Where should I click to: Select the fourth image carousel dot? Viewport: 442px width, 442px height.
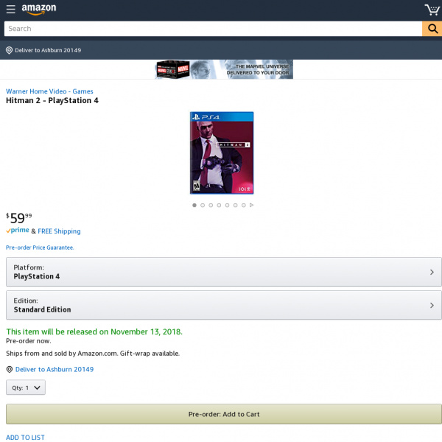tap(219, 206)
